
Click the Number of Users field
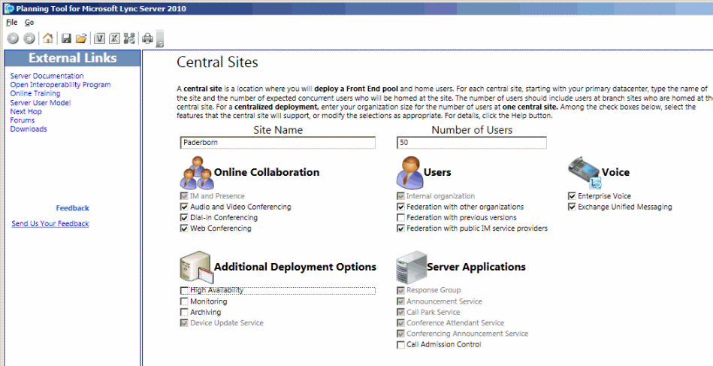coord(472,143)
